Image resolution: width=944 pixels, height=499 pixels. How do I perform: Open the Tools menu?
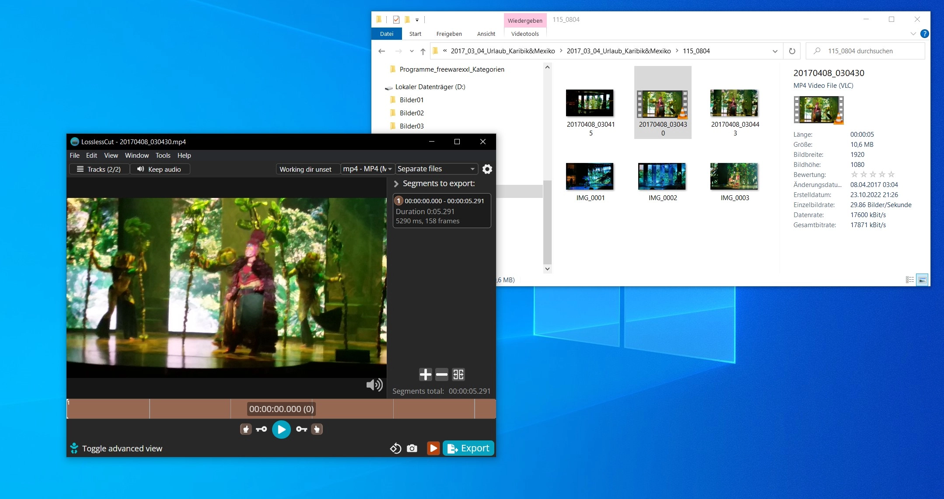click(x=163, y=156)
